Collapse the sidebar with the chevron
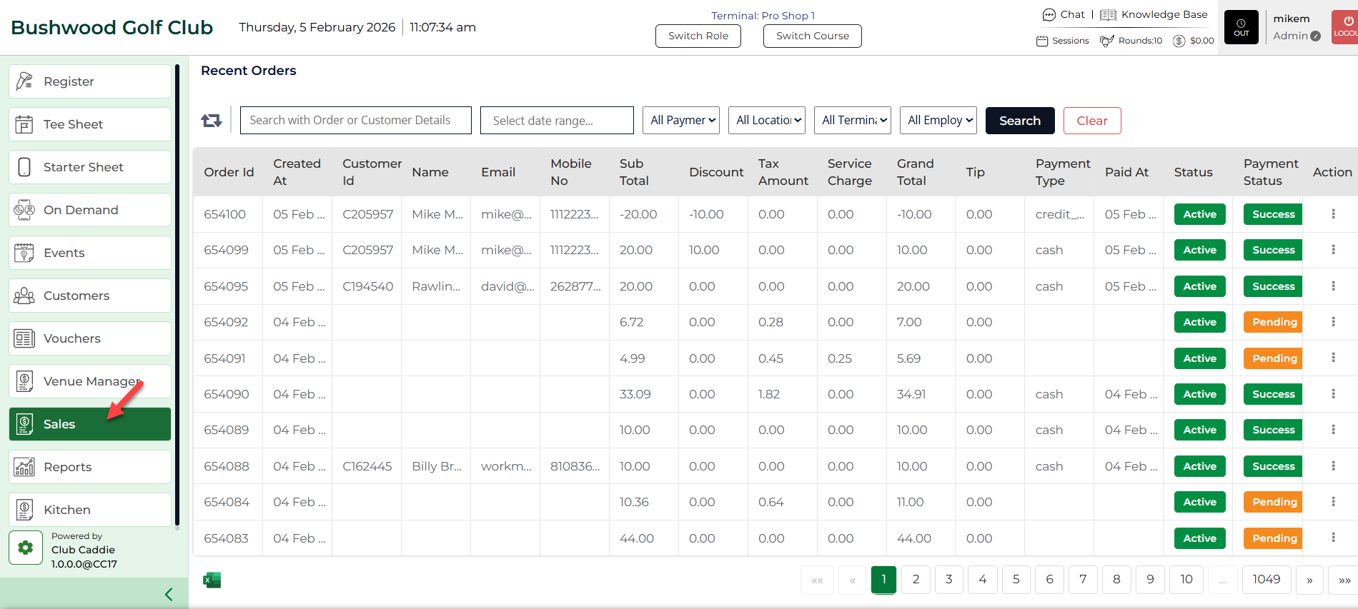Screen dimensions: 1358x609 tap(169, 594)
